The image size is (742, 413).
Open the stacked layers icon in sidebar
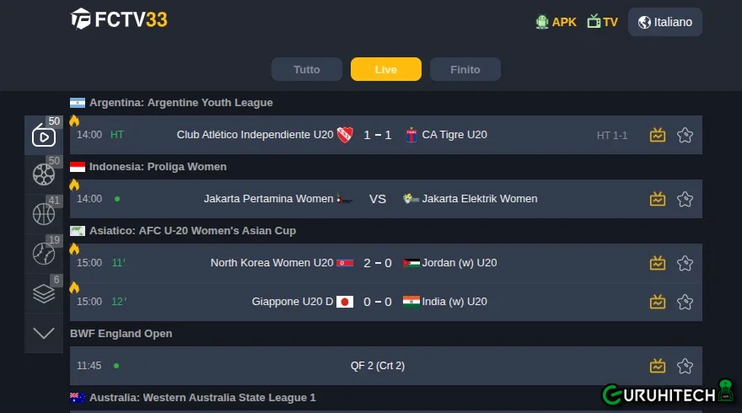[44, 293]
